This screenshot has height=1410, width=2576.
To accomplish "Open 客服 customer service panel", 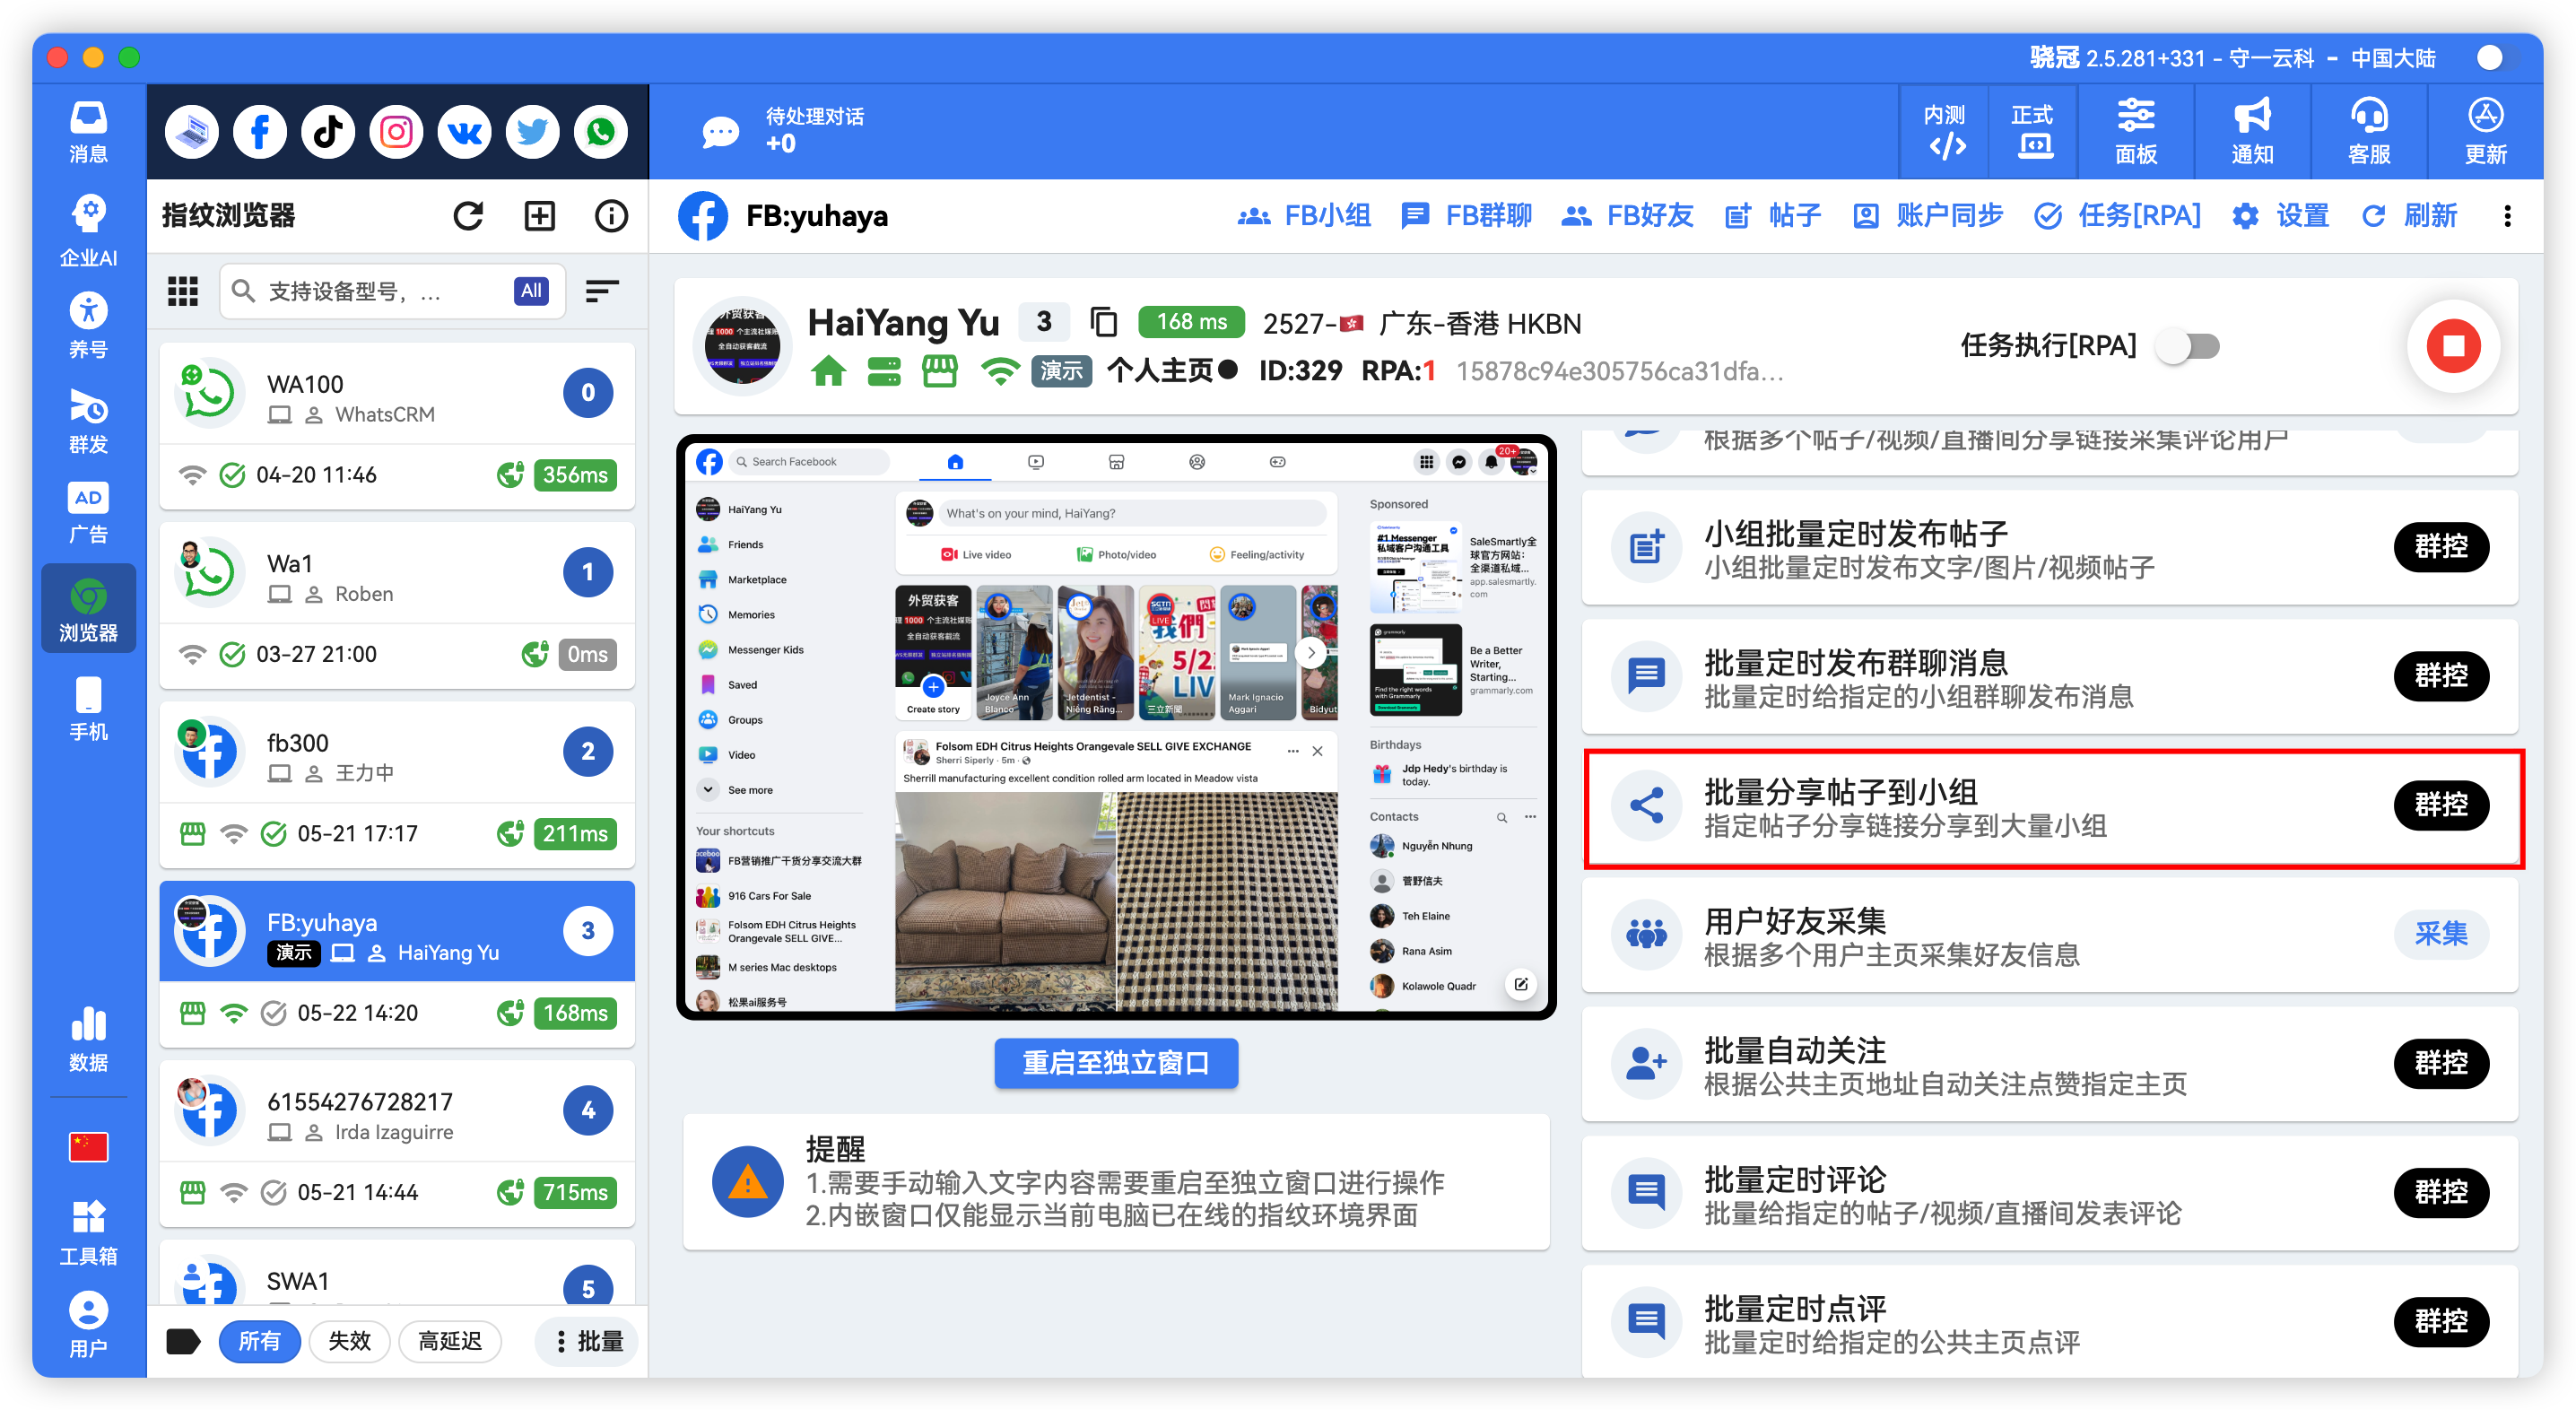I will (x=2368, y=131).
